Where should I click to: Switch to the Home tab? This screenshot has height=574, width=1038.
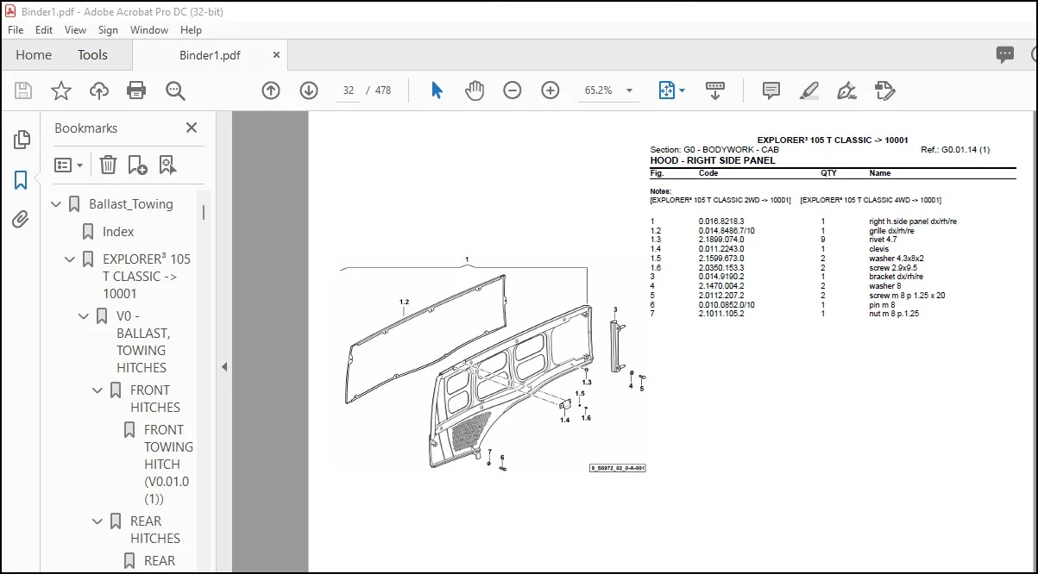pyautogui.click(x=34, y=54)
